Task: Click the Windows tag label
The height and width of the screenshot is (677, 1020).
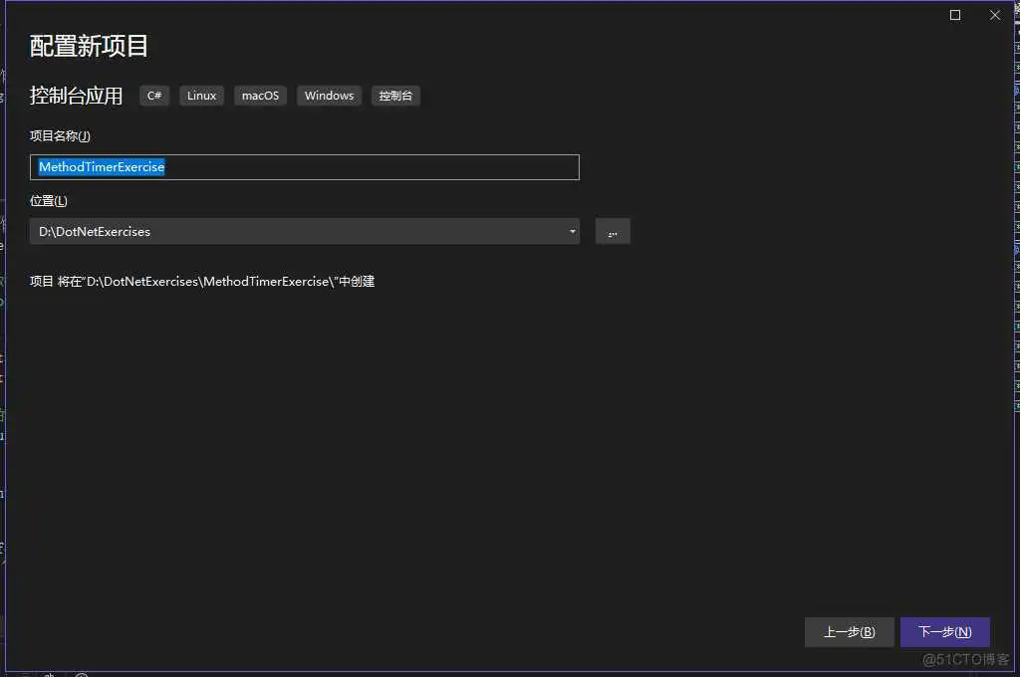Action: pyautogui.click(x=329, y=96)
